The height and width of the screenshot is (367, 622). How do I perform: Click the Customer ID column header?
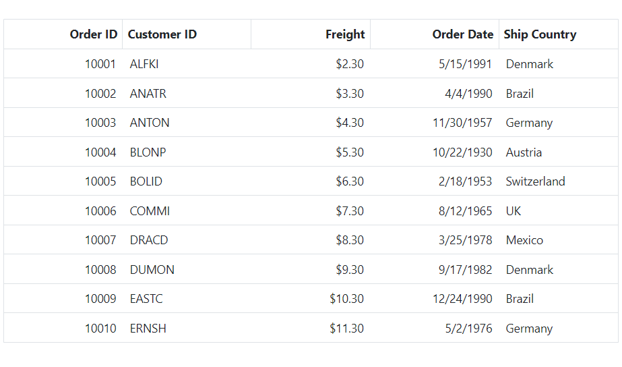point(187,34)
